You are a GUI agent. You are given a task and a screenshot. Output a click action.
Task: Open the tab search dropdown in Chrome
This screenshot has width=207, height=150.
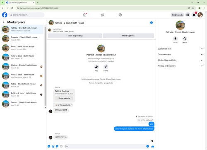(x=2, y=2)
